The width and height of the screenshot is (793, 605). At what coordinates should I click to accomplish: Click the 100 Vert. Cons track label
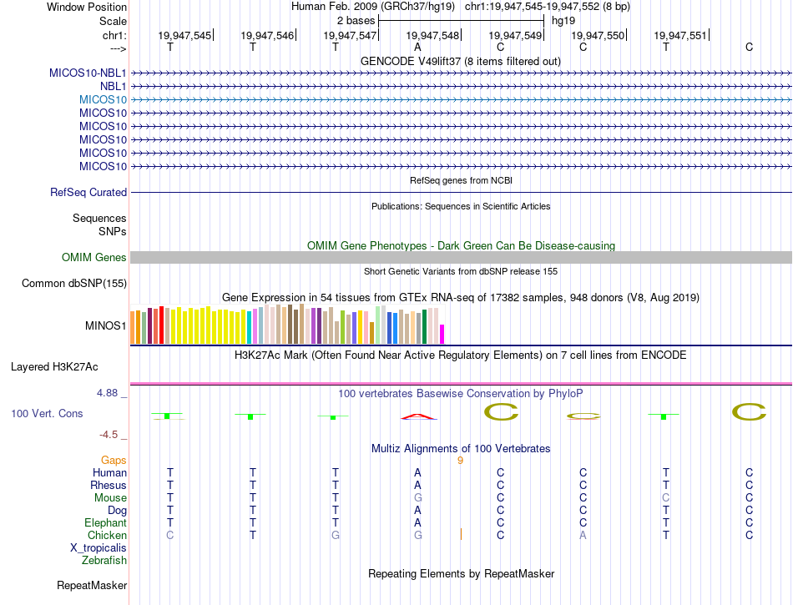tap(47, 413)
